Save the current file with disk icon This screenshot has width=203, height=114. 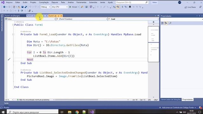tap(23, 7)
